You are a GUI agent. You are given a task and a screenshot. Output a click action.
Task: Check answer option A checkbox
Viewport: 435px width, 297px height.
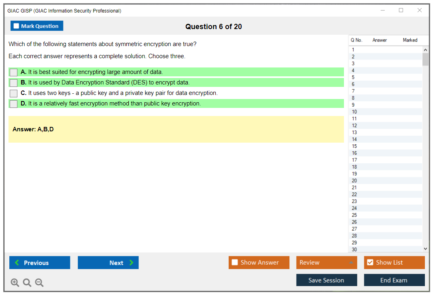13,72
